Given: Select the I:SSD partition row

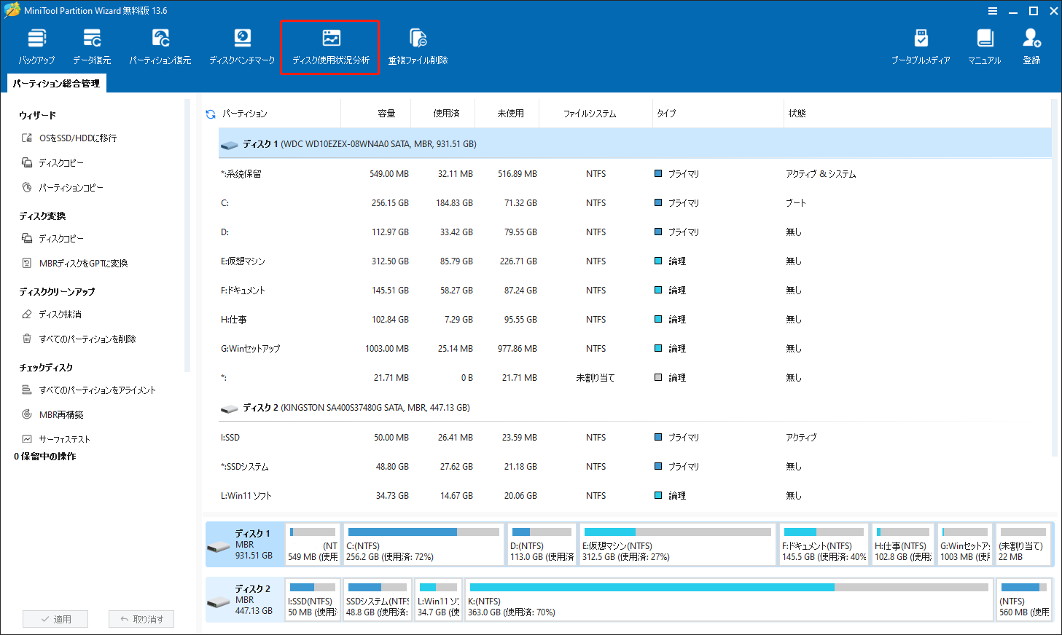Looking at the screenshot, I should coord(635,438).
